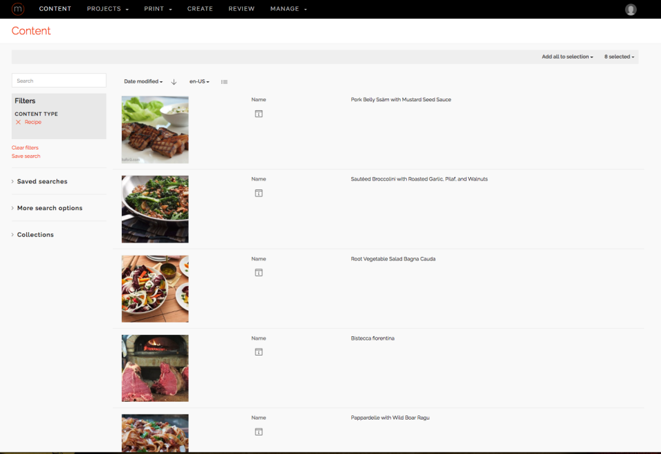The image size is (661, 454).
Task: Select the root vegetable salad thumbnail
Action: pos(155,289)
